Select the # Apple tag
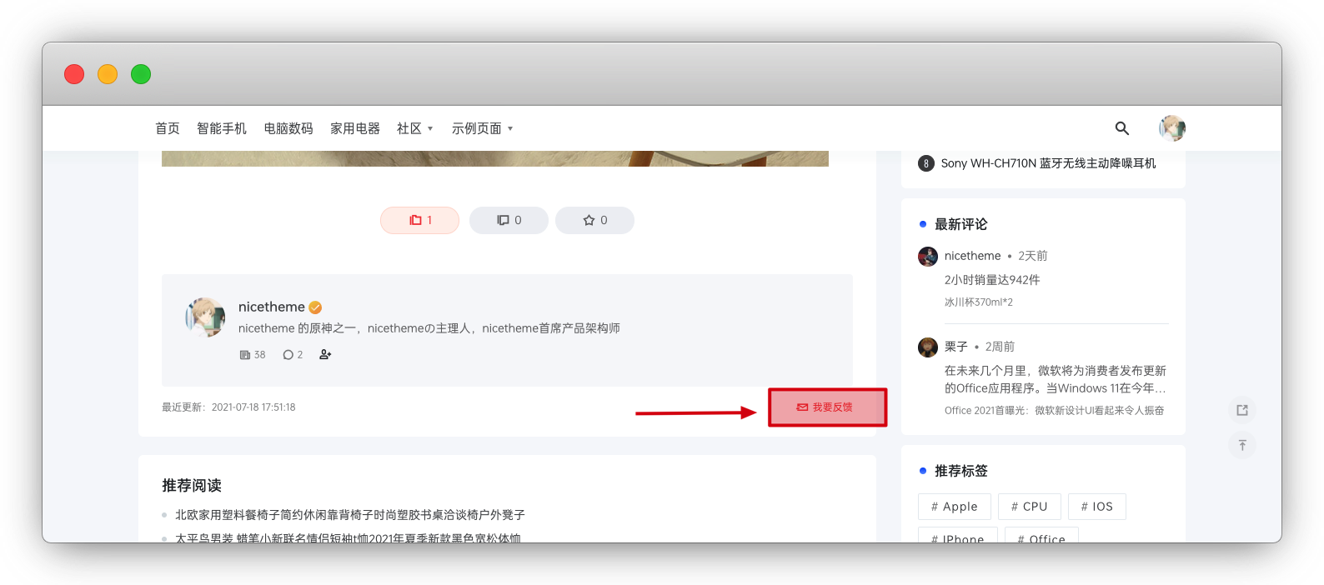 [x=955, y=507]
